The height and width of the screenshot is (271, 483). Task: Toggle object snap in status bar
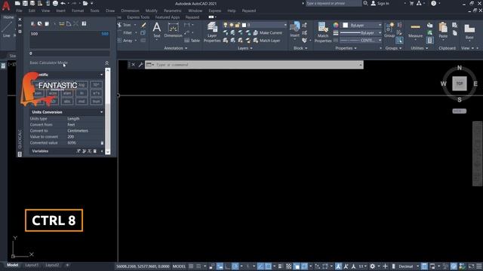268,266
